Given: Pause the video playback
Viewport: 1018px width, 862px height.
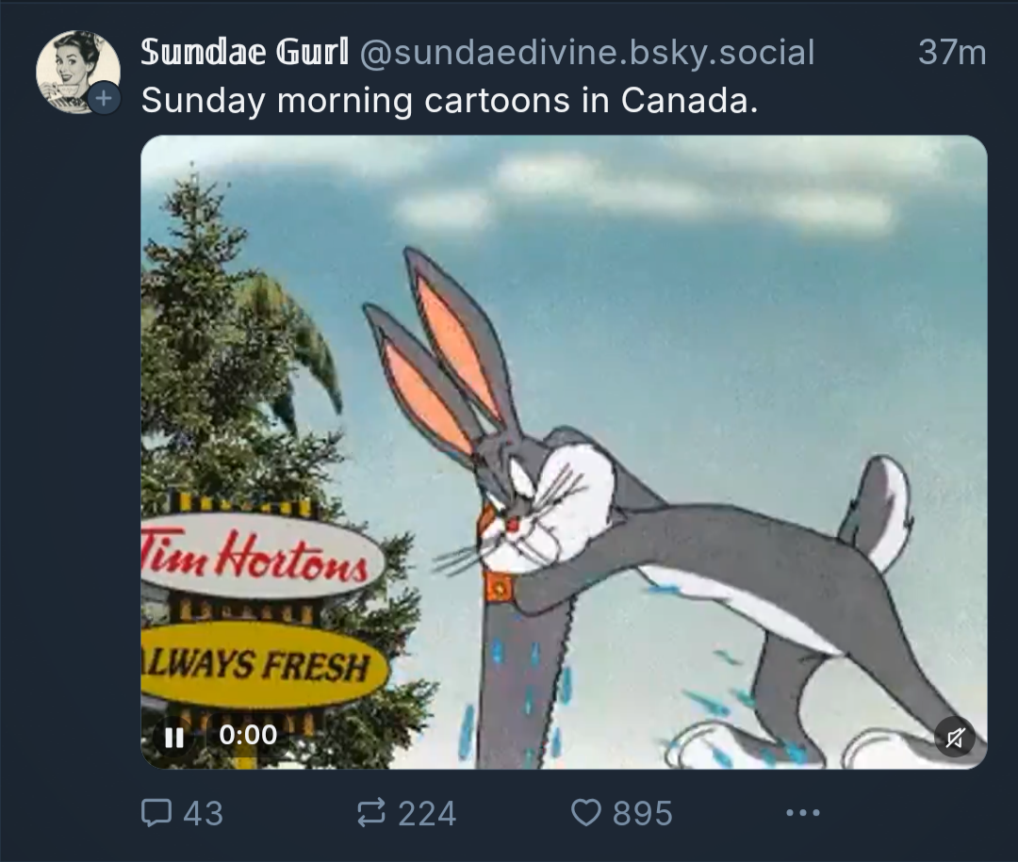Looking at the screenshot, I should (174, 737).
